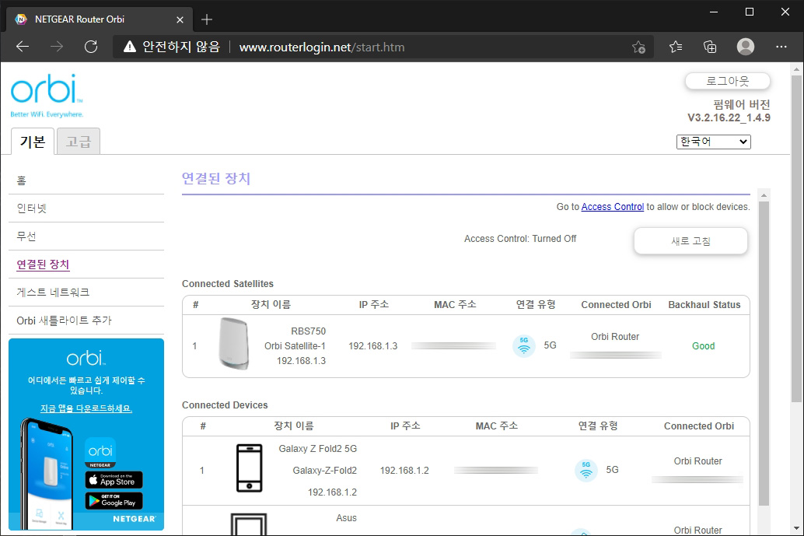Click Orbi Router in the satellite row
Screen dimensions: 804x536
615,337
